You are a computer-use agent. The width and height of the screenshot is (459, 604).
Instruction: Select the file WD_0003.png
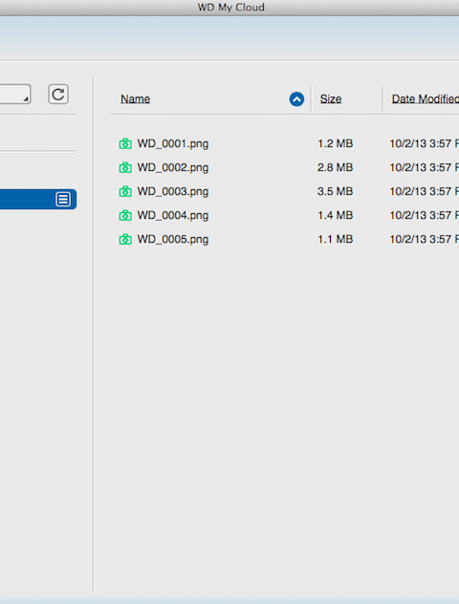click(173, 191)
